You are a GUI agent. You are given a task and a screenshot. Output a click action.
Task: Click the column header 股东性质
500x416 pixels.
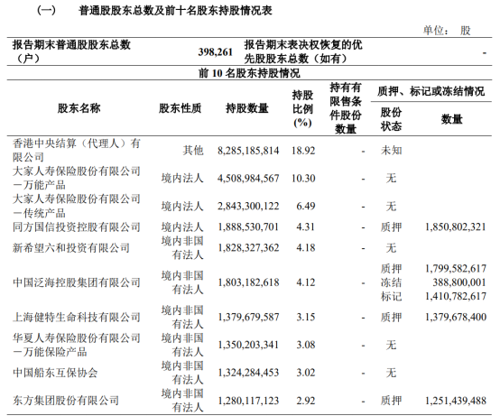(x=181, y=108)
